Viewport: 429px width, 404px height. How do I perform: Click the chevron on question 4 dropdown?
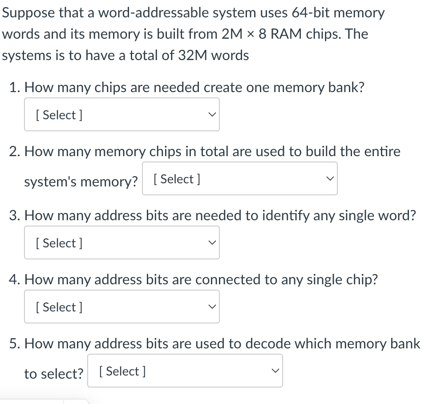pyautogui.click(x=212, y=307)
